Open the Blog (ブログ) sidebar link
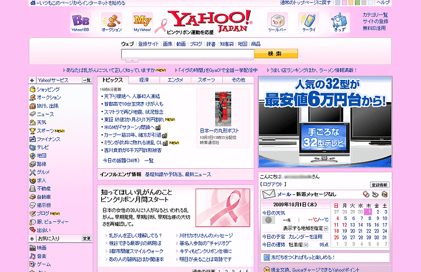Screen dimensions: 421x272 coord(43,214)
